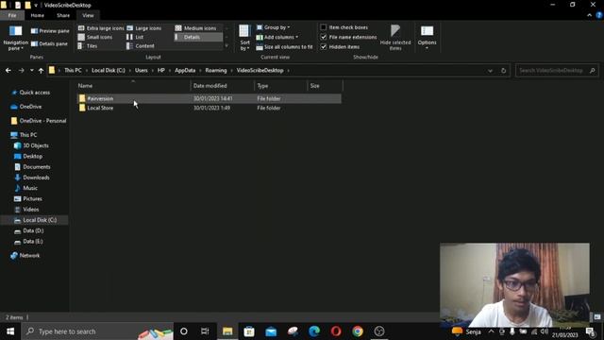
Task: Collapse the ribbon with chevron
Action: point(589,15)
